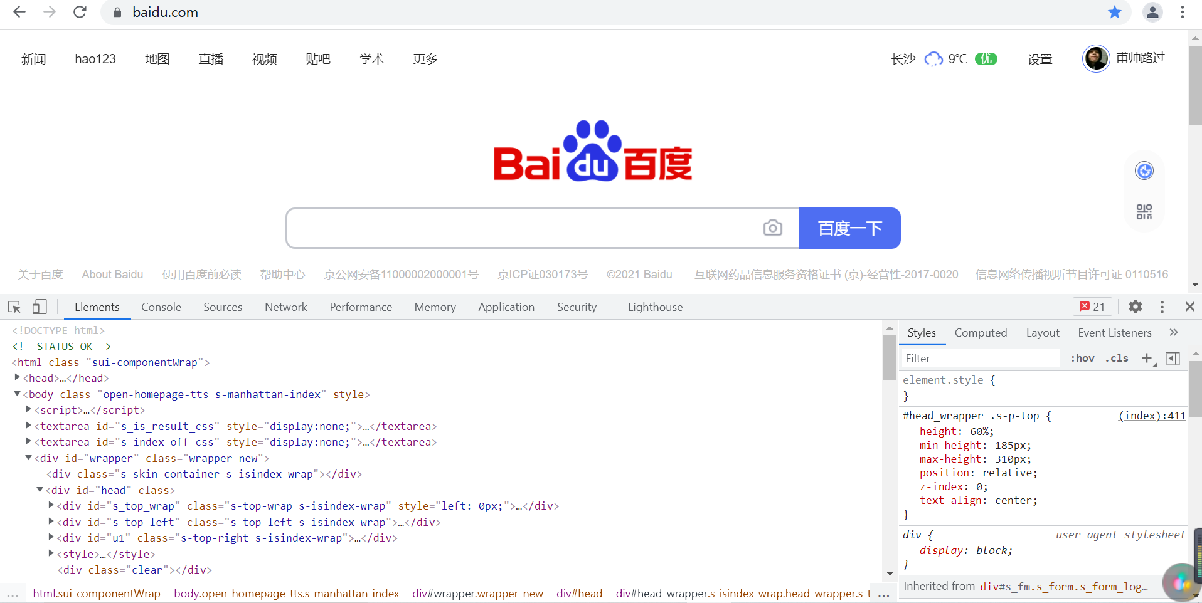This screenshot has height=603, width=1202.
Task: Toggle the .cls element classes panel
Action: (1117, 358)
